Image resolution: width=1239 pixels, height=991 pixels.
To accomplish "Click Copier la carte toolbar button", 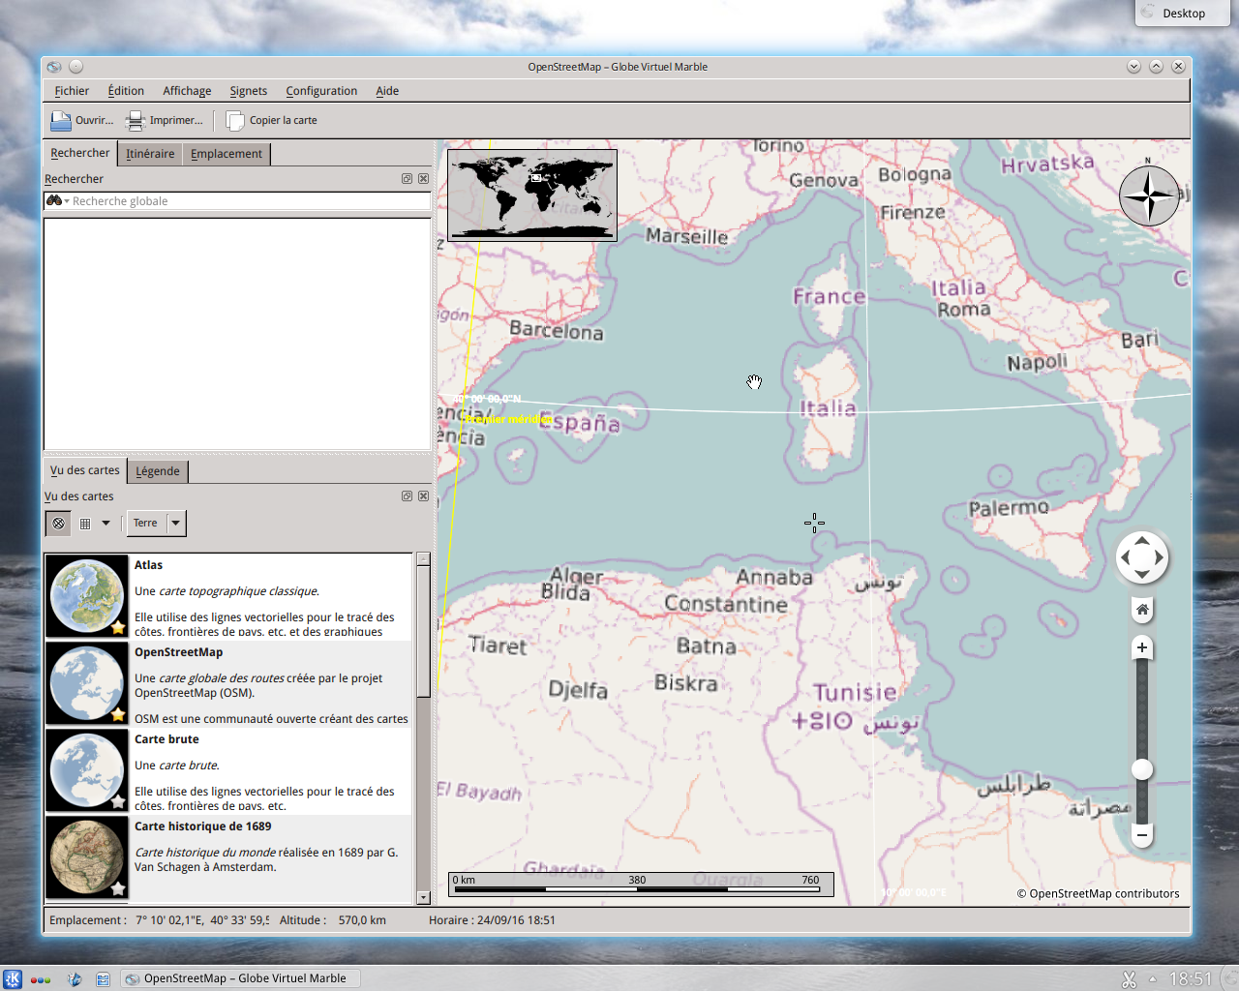I will point(272,121).
